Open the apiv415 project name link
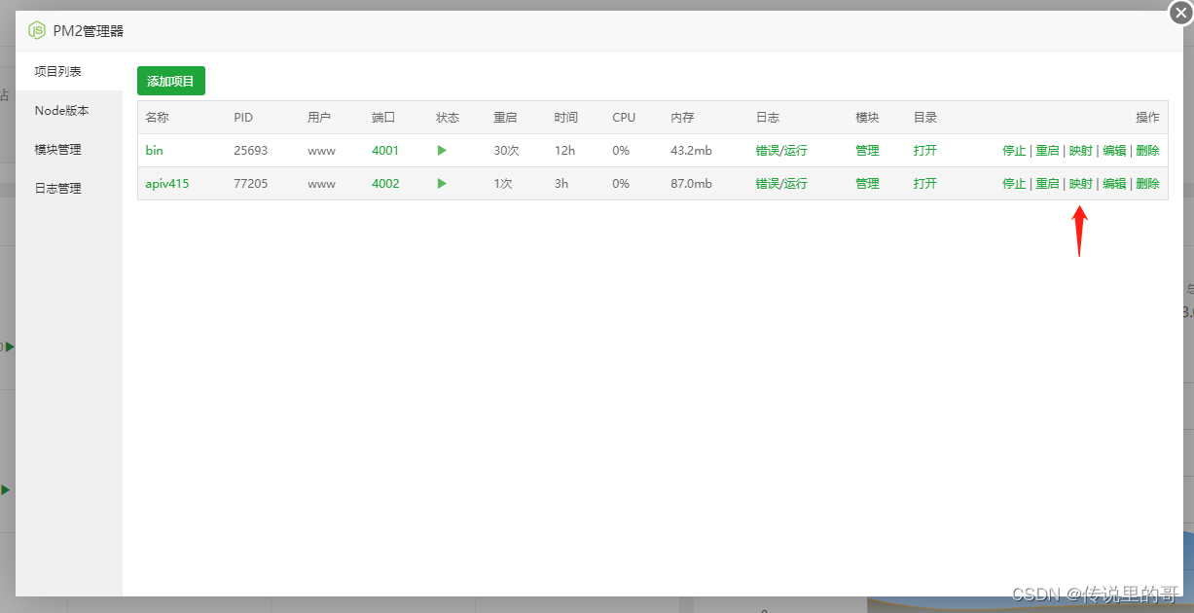 coord(167,183)
